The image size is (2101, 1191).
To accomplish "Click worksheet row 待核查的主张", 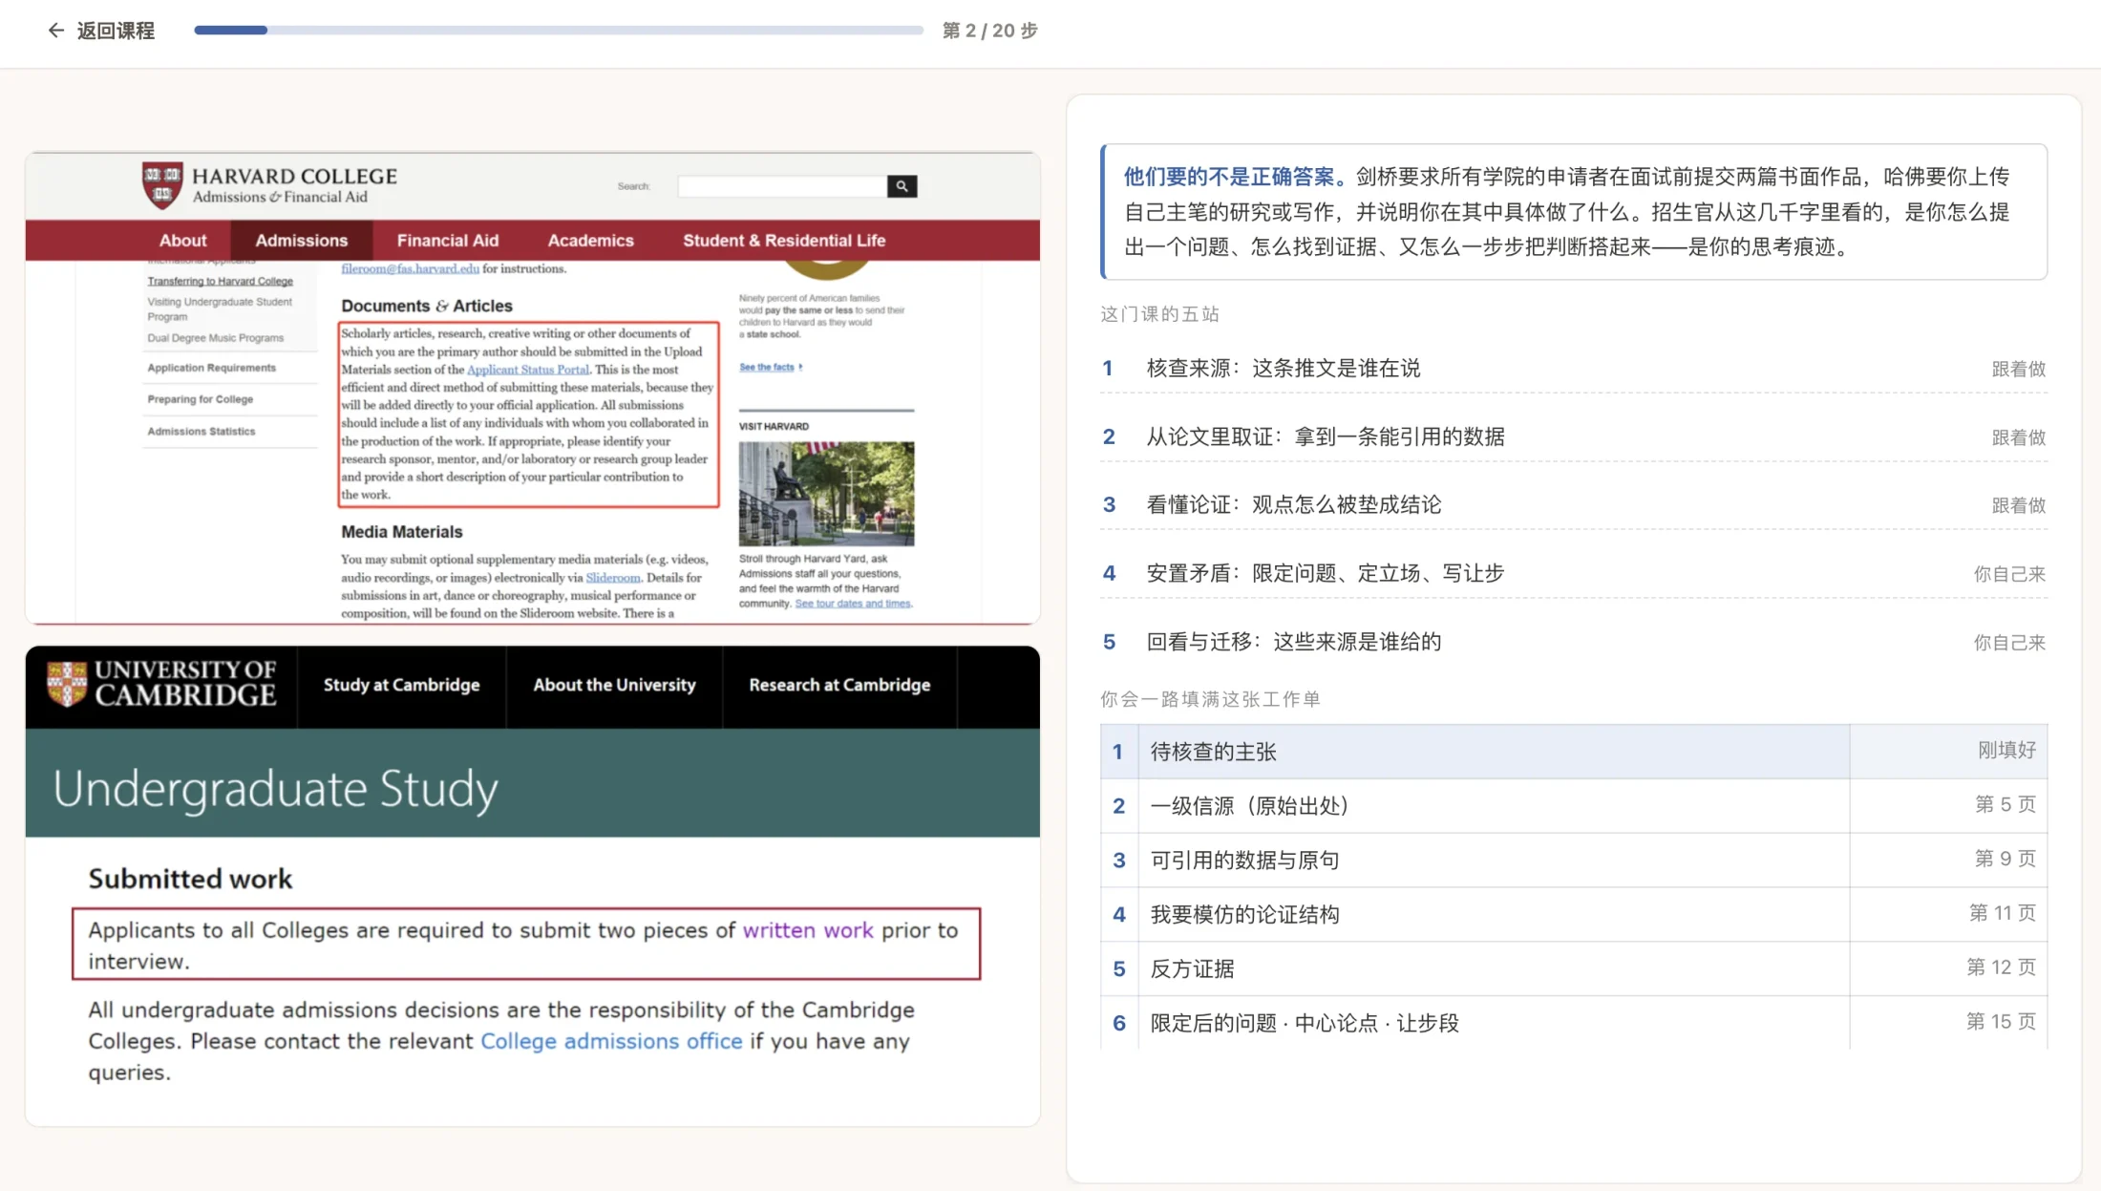I will tap(1573, 752).
